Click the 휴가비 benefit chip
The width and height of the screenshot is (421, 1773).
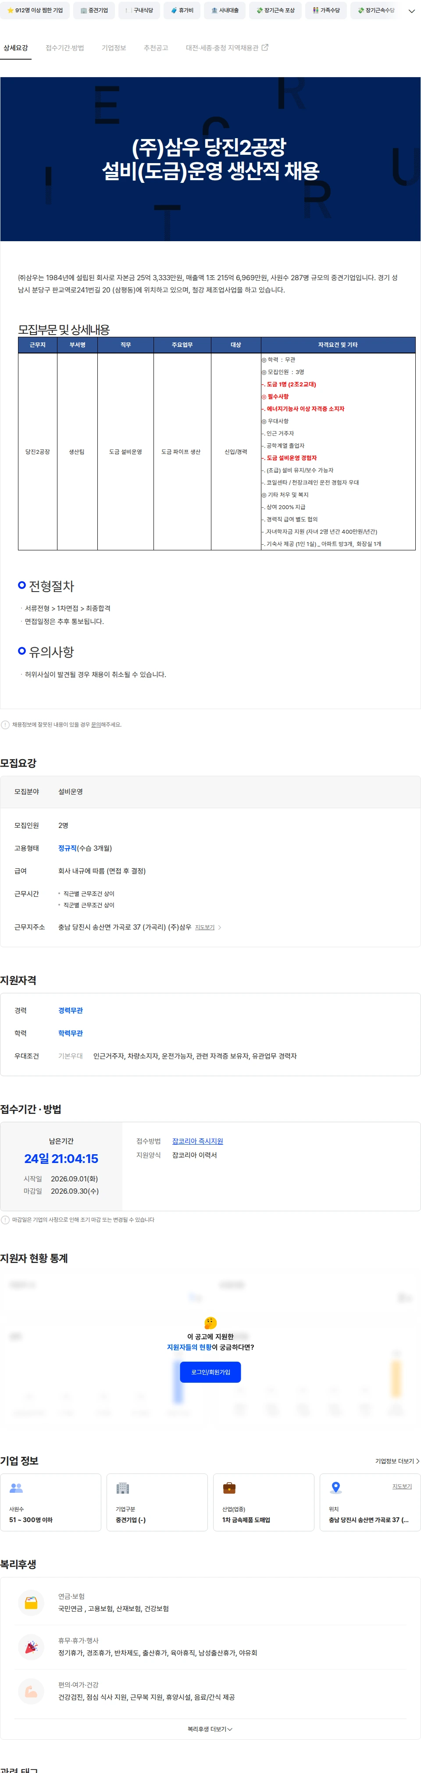(x=182, y=11)
